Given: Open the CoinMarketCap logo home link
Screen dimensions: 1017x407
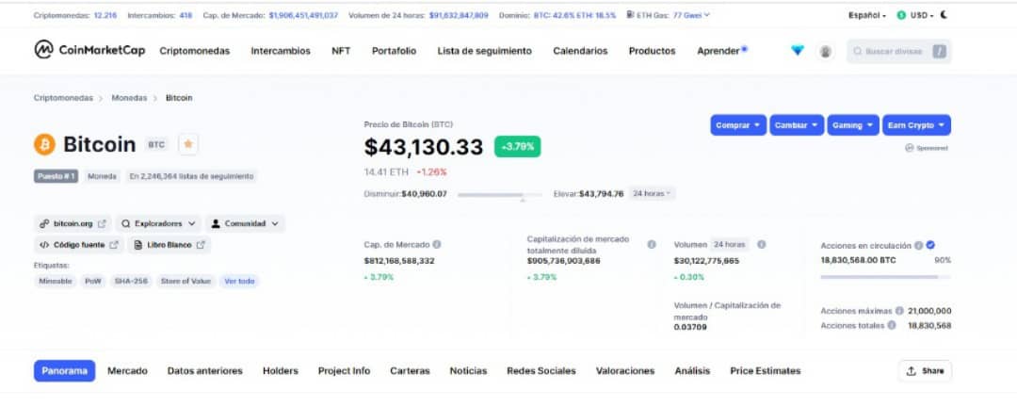Looking at the screenshot, I should coord(89,50).
